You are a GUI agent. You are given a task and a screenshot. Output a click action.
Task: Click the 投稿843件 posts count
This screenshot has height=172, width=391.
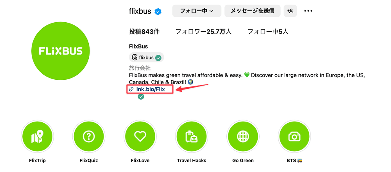click(x=144, y=32)
